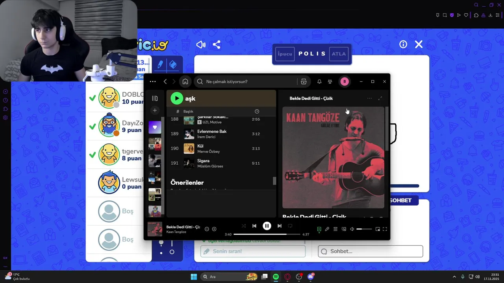Image resolution: width=504 pixels, height=283 pixels.
Task: Open game info icon
Action: coord(403,44)
